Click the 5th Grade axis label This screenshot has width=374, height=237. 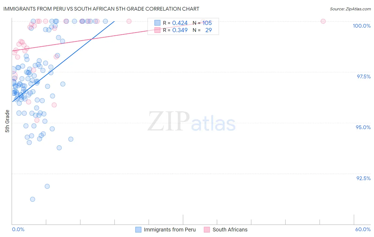pyautogui.click(x=7, y=121)
